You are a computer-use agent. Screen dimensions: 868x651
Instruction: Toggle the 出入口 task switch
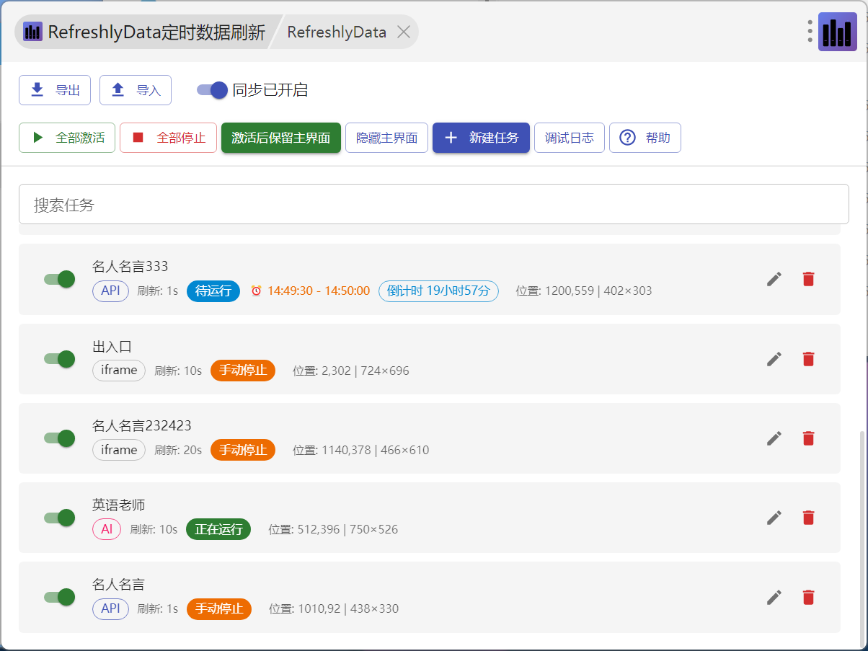click(59, 358)
